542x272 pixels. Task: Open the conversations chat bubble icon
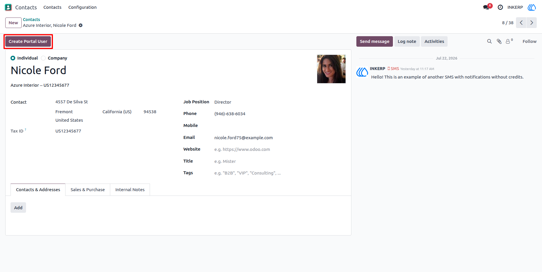pos(486,7)
